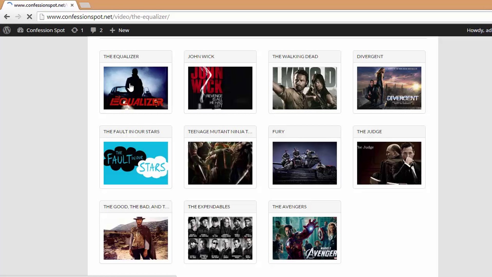Image resolution: width=492 pixels, height=277 pixels.
Task: Click The Walking Dead poster thumbnail
Action: (305, 88)
